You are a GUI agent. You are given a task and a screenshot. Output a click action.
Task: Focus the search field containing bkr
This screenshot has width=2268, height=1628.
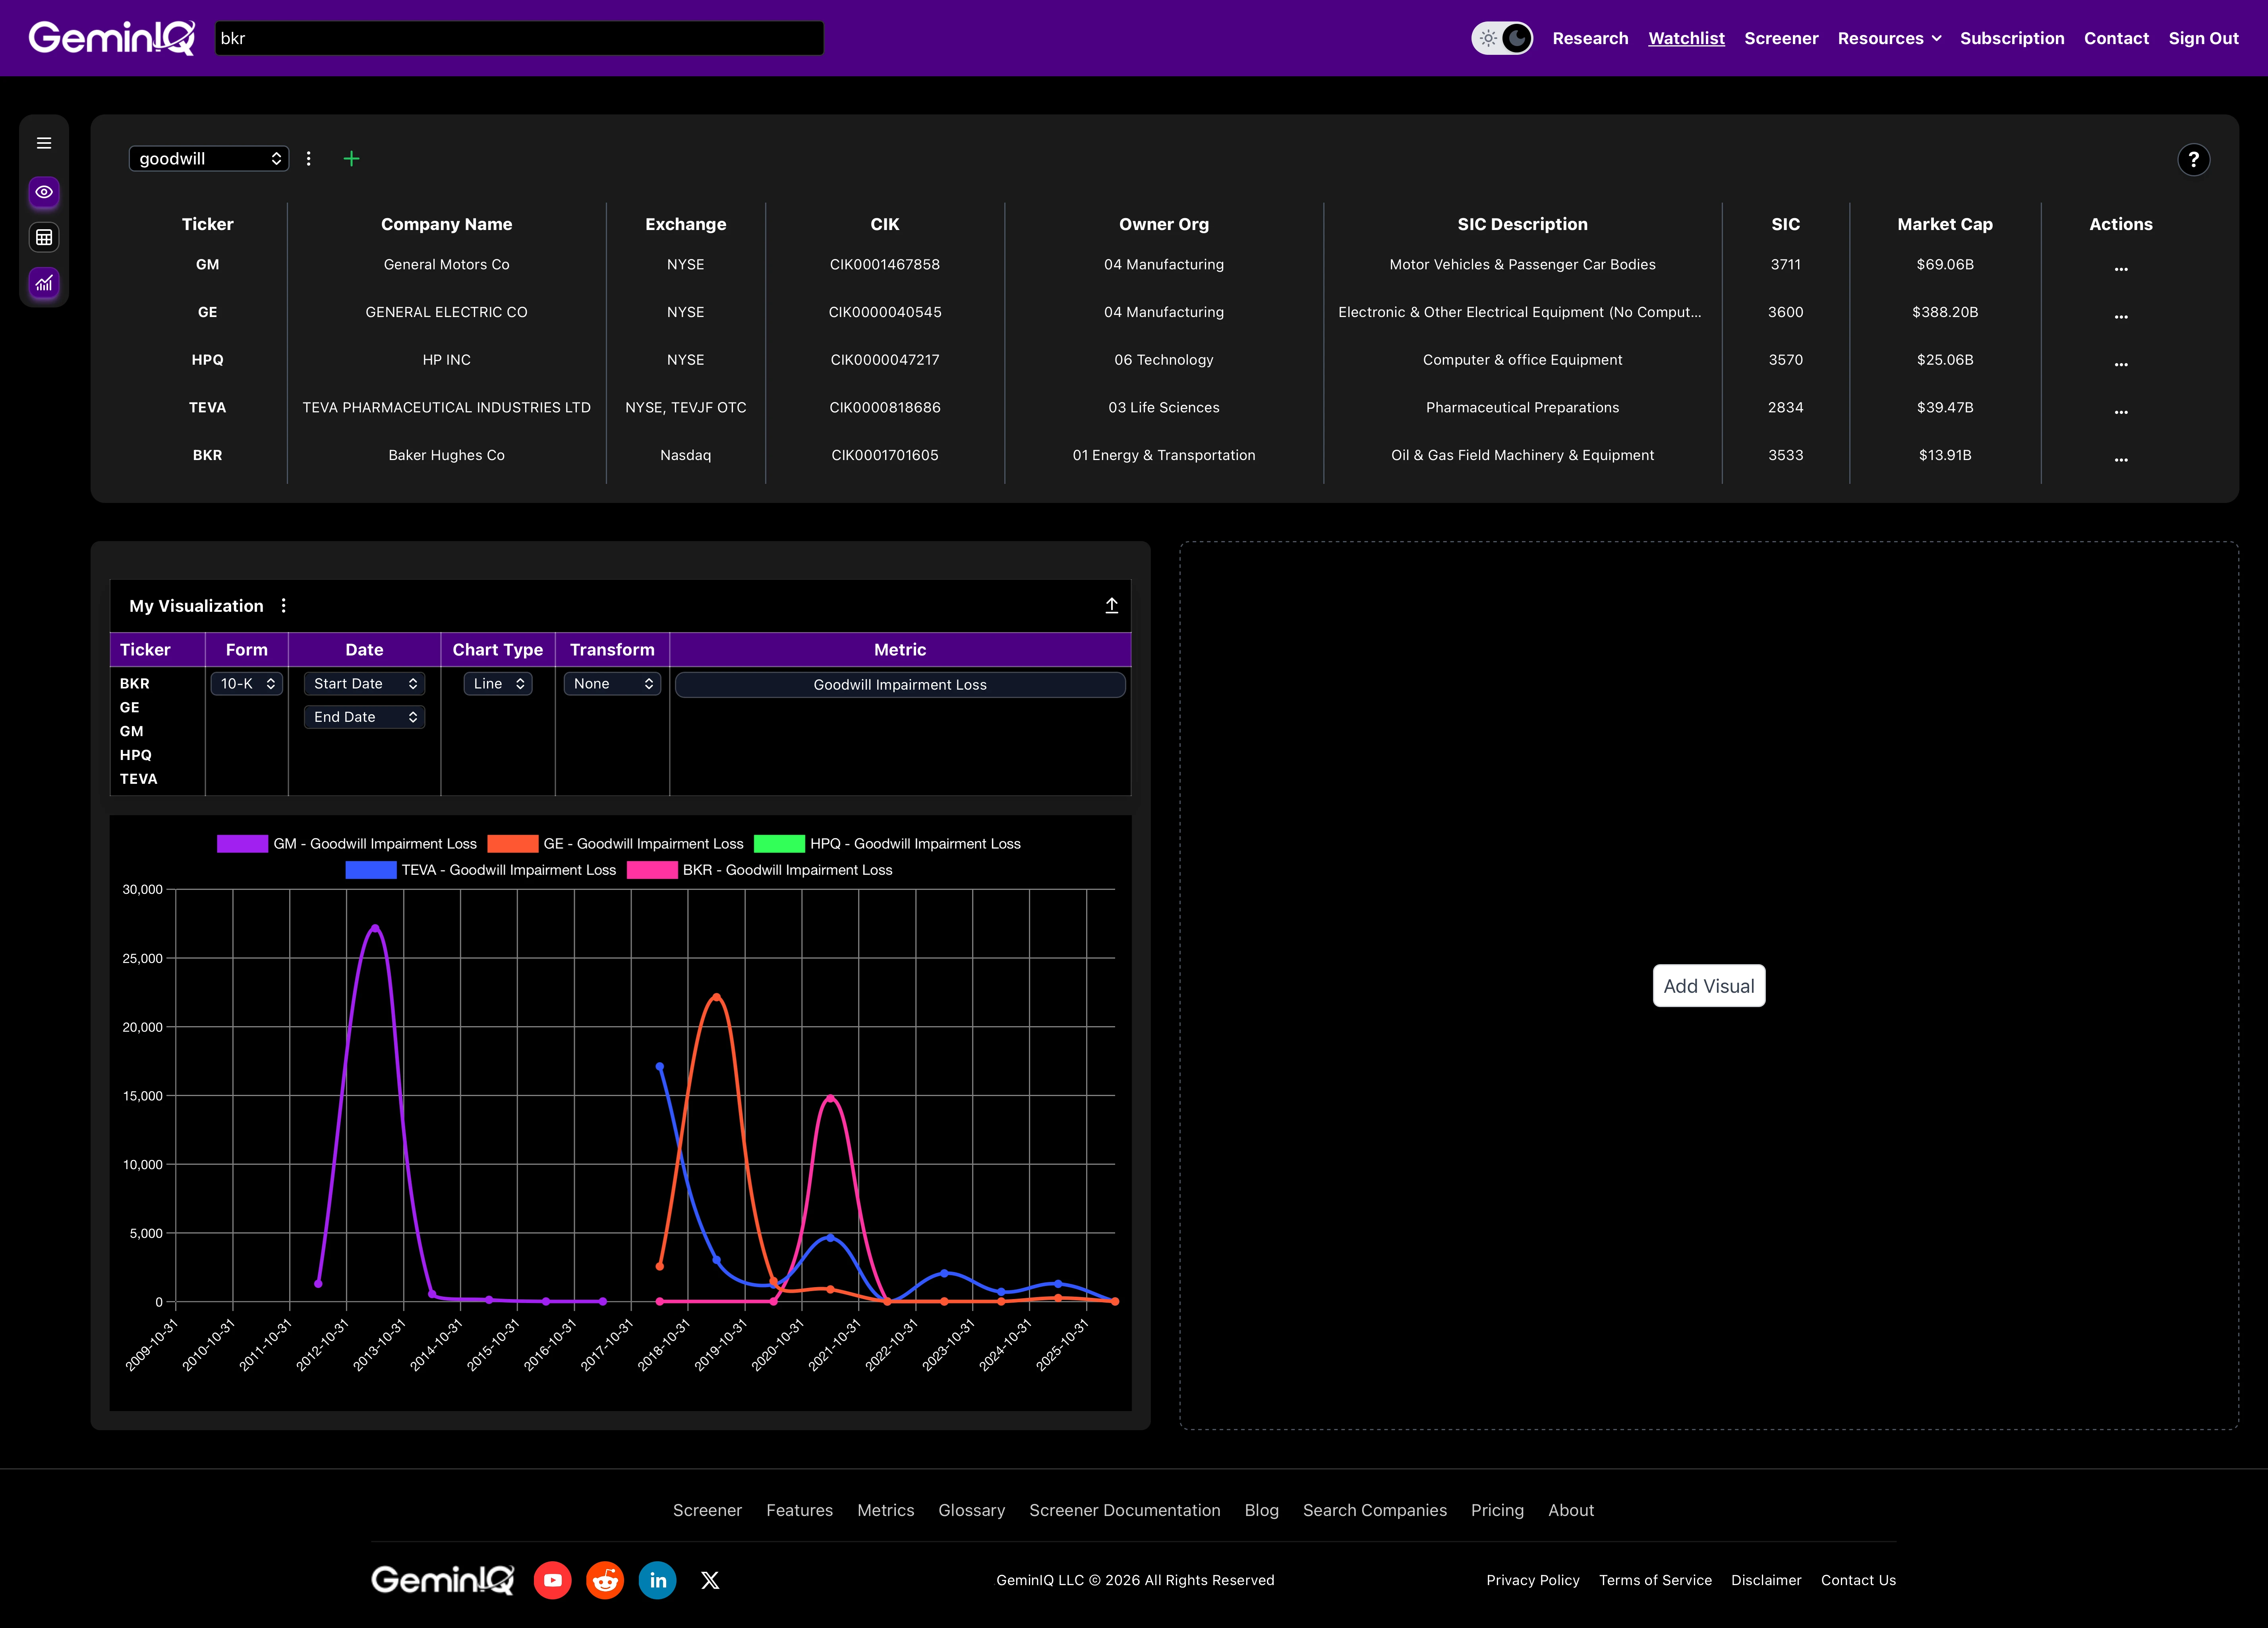coord(519,38)
